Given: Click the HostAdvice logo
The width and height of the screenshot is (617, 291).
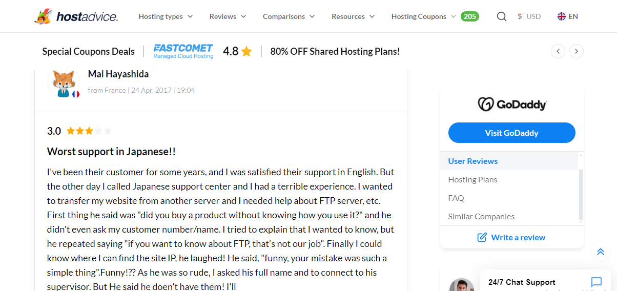Looking at the screenshot, I should [76, 16].
